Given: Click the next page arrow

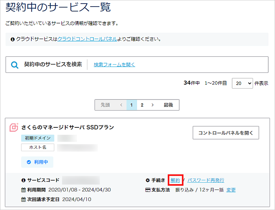Looking at the screenshot, I should point(152,105).
